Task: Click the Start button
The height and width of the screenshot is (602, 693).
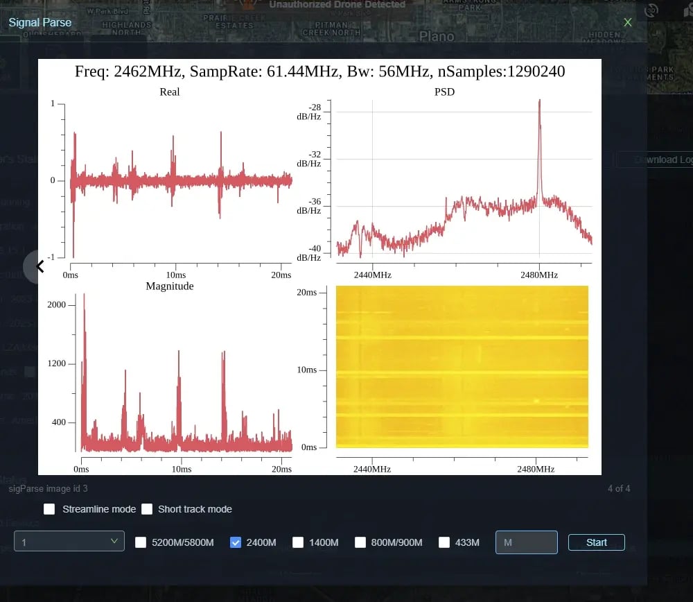Action: (x=596, y=542)
